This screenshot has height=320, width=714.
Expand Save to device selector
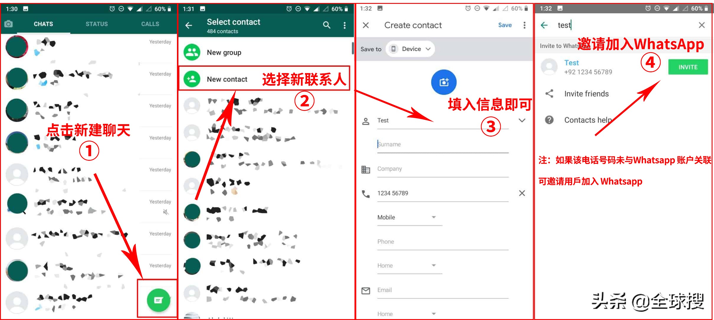click(x=409, y=49)
